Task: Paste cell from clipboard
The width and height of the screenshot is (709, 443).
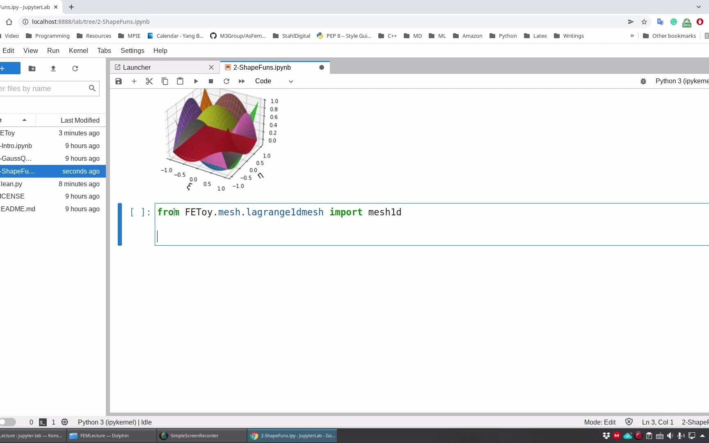Action: pos(180,81)
